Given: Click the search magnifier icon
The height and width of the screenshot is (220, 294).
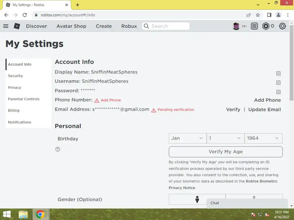Looking at the screenshot, I should tap(146, 26).
